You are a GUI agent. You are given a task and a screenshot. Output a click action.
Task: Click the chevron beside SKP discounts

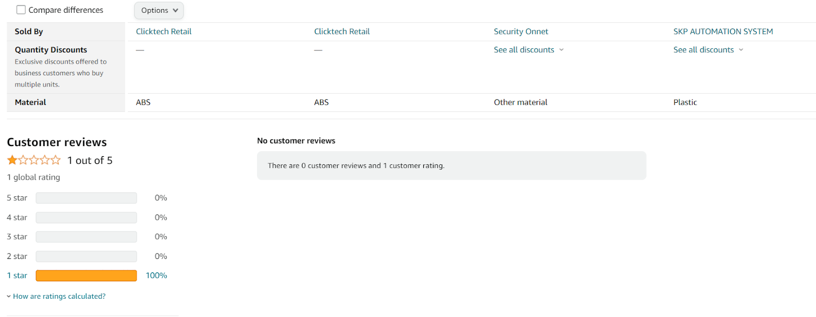point(741,50)
